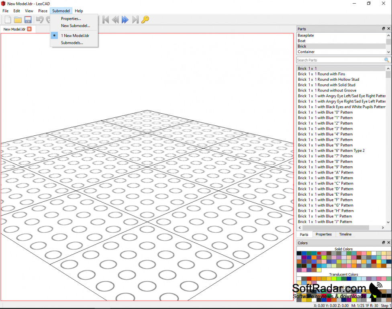Click category list scroll down arrow
This screenshot has height=309, width=392.
click(388, 52)
